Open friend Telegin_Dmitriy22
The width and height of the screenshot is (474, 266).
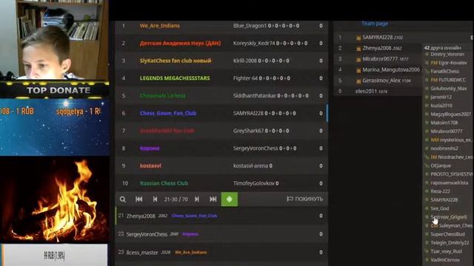pyautogui.click(x=450, y=243)
